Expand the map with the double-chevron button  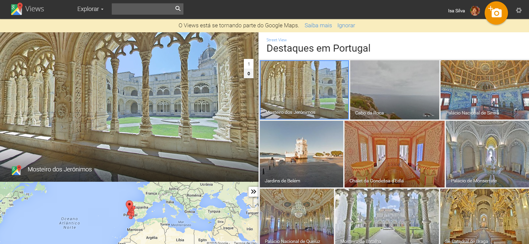click(253, 191)
